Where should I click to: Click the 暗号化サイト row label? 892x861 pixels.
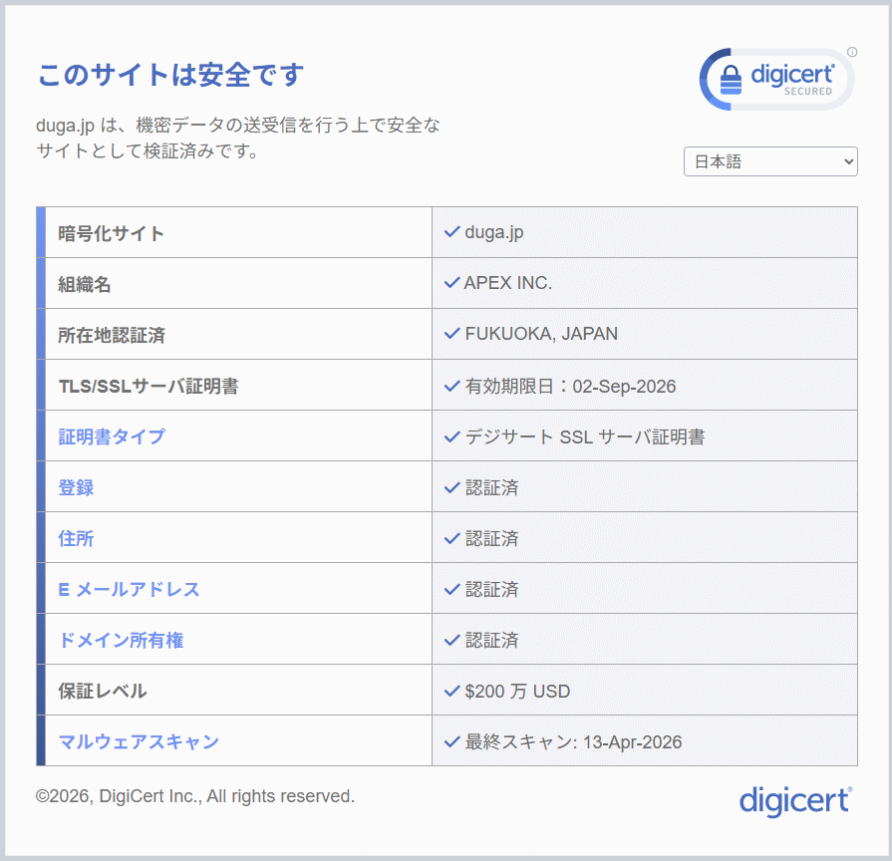(111, 233)
